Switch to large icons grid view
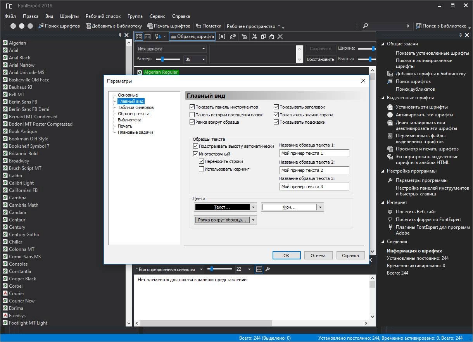The width and height of the screenshot is (473, 342). click(139, 36)
